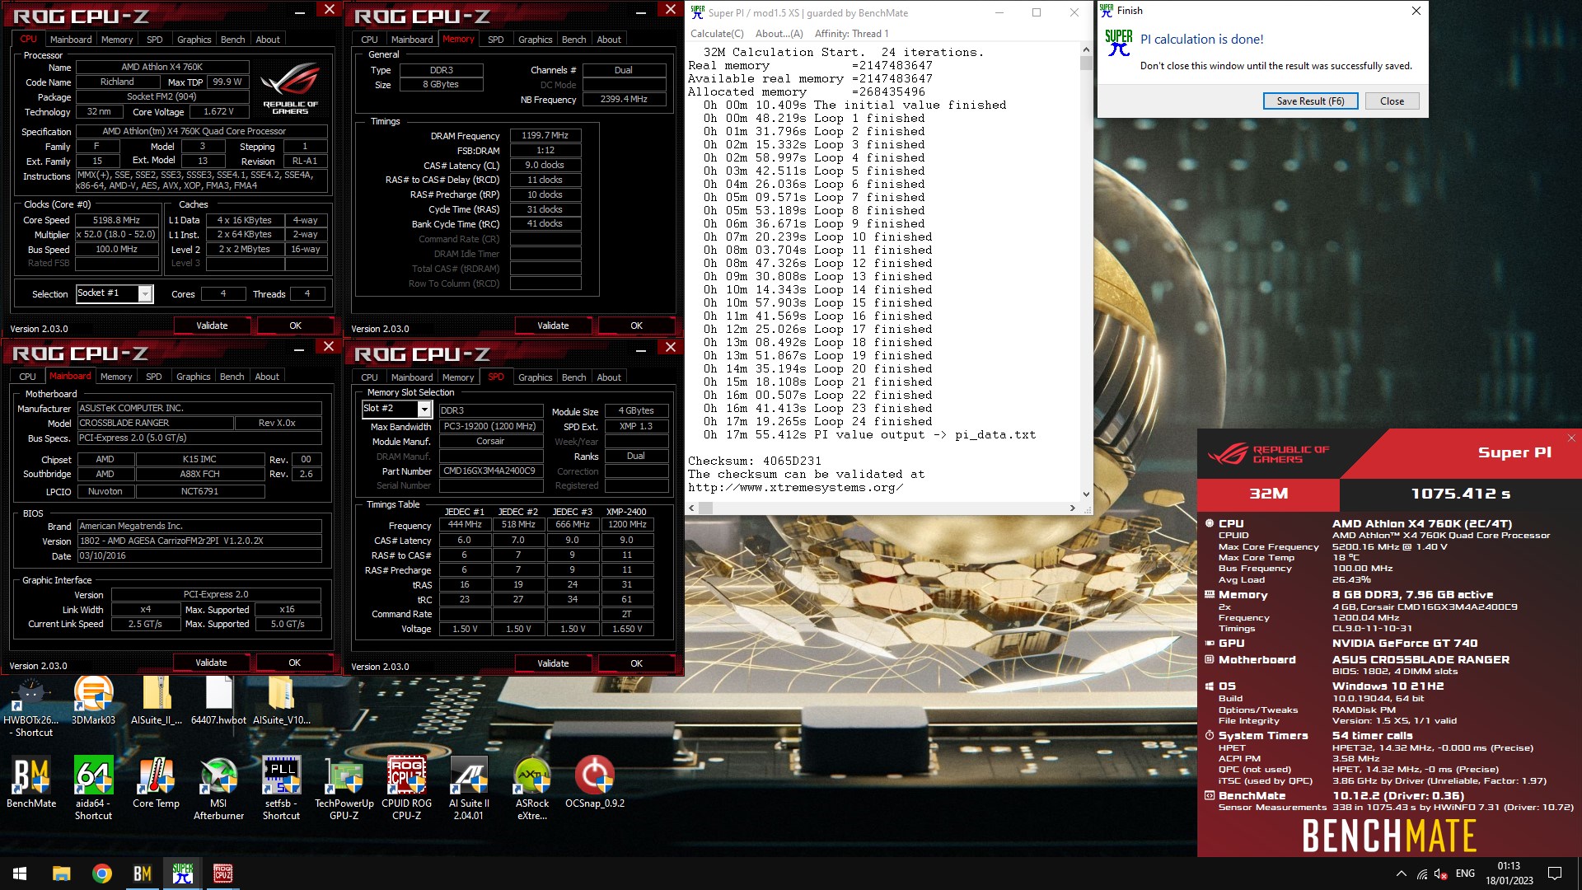Click the Super PI horizontal scrollbar
This screenshot has height=890, width=1582.
point(883,508)
